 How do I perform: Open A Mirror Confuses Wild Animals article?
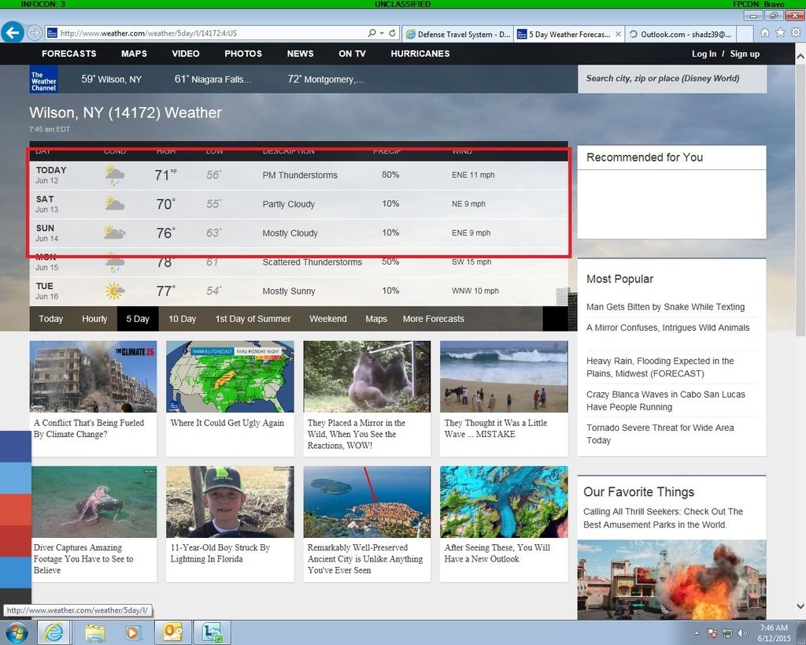point(667,328)
